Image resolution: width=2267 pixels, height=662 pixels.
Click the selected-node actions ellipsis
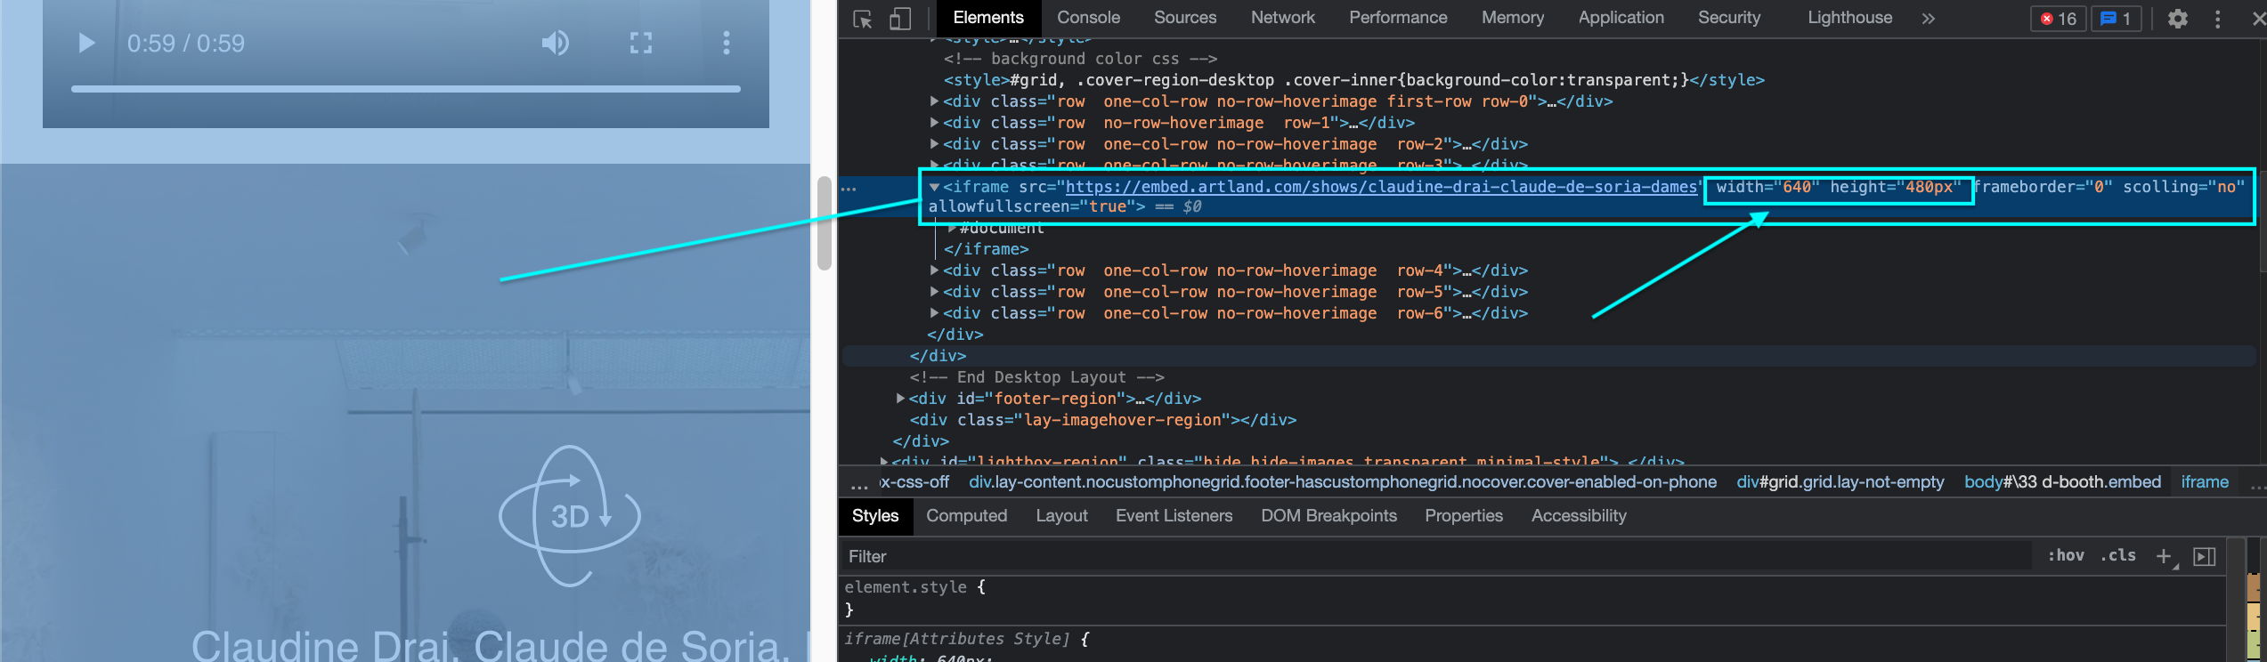(x=849, y=189)
